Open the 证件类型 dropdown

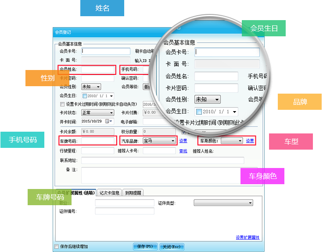223,203
